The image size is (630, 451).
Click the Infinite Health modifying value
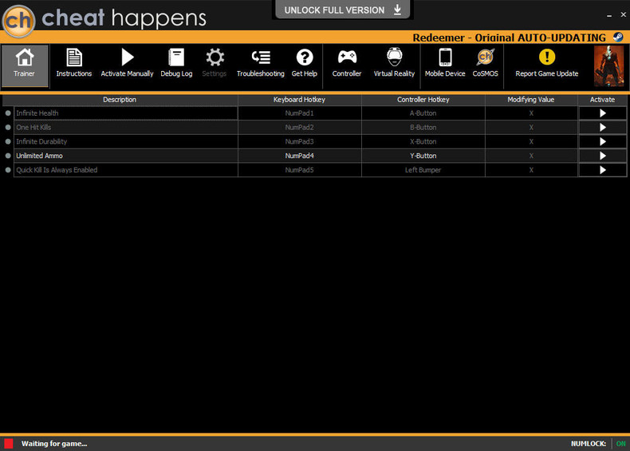click(531, 113)
